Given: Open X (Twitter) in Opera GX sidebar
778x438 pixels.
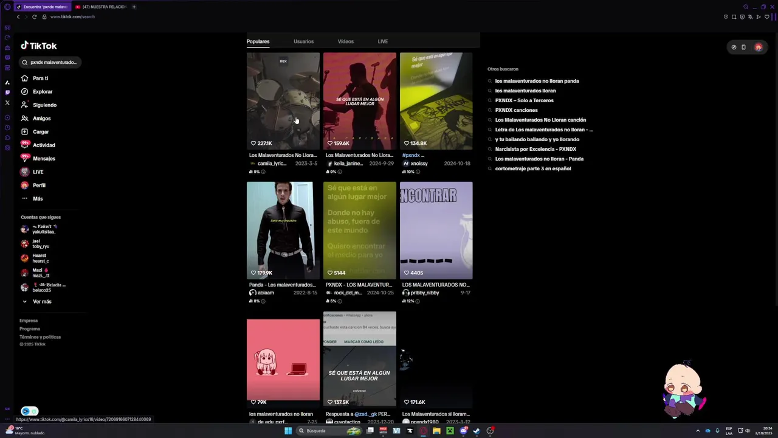Looking at the screenshot, I should click(x=7, y=103).
